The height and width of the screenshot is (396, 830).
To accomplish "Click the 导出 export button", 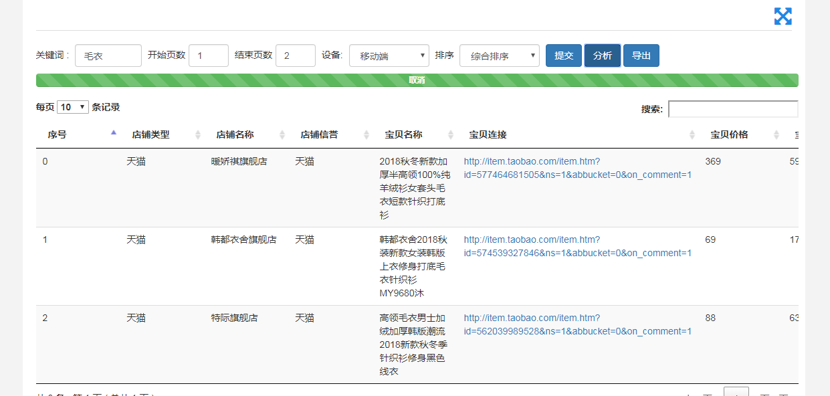I will tap(641, 56).
